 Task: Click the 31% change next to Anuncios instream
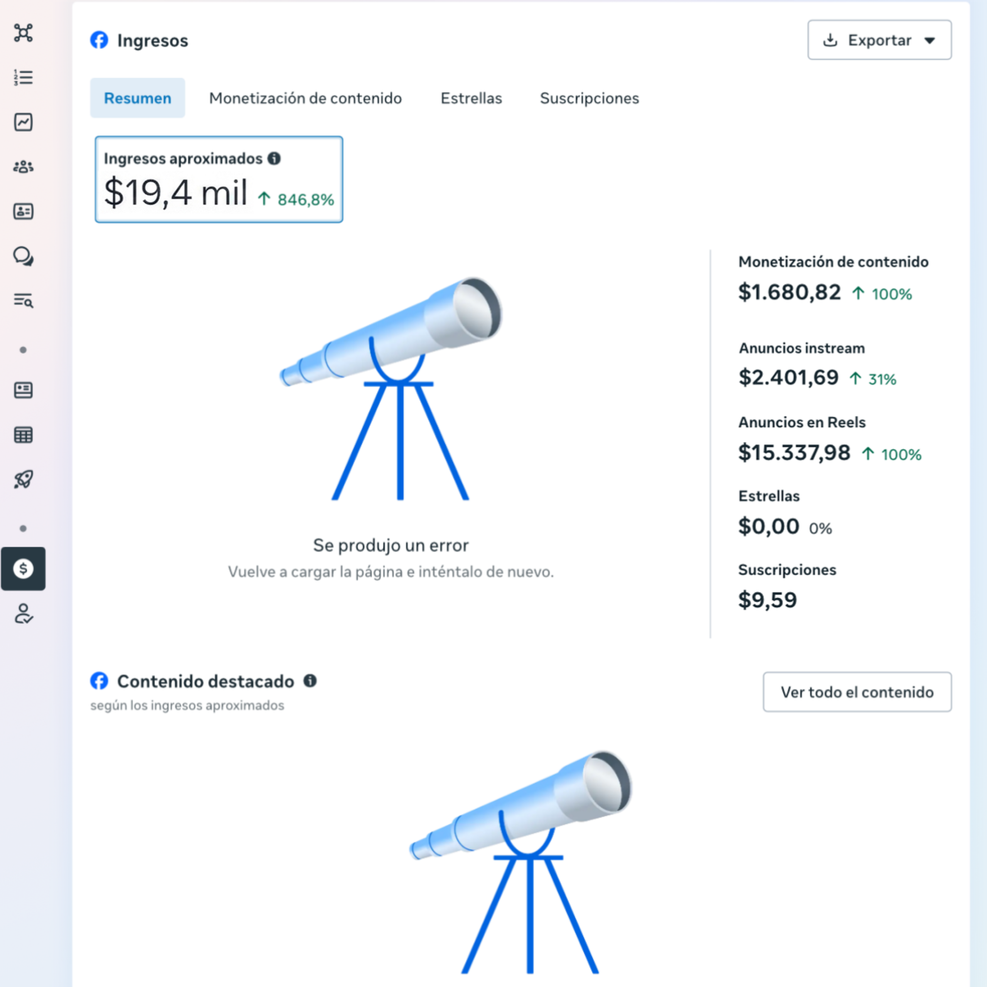click(872, 379)
